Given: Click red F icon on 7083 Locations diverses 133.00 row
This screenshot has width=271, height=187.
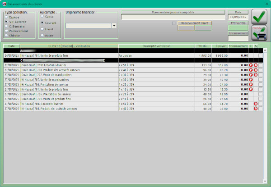Looking at the screenshot, I should [251, 65].
